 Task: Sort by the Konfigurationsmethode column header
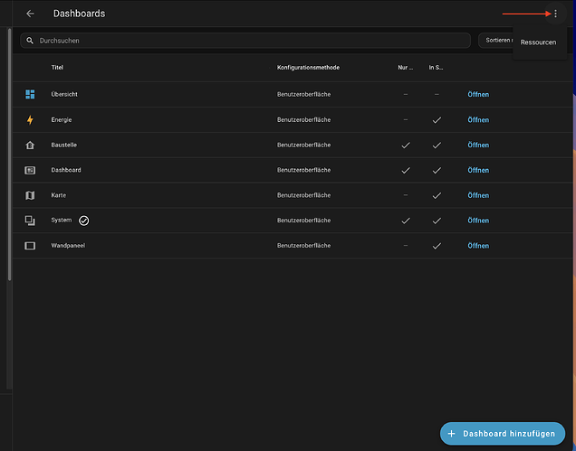308,67
